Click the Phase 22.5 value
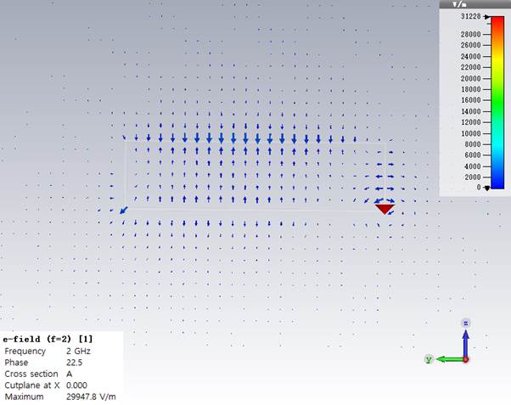The width and height of the screenshot is (511, 405). pyautogui.click(x=75, y=362)
